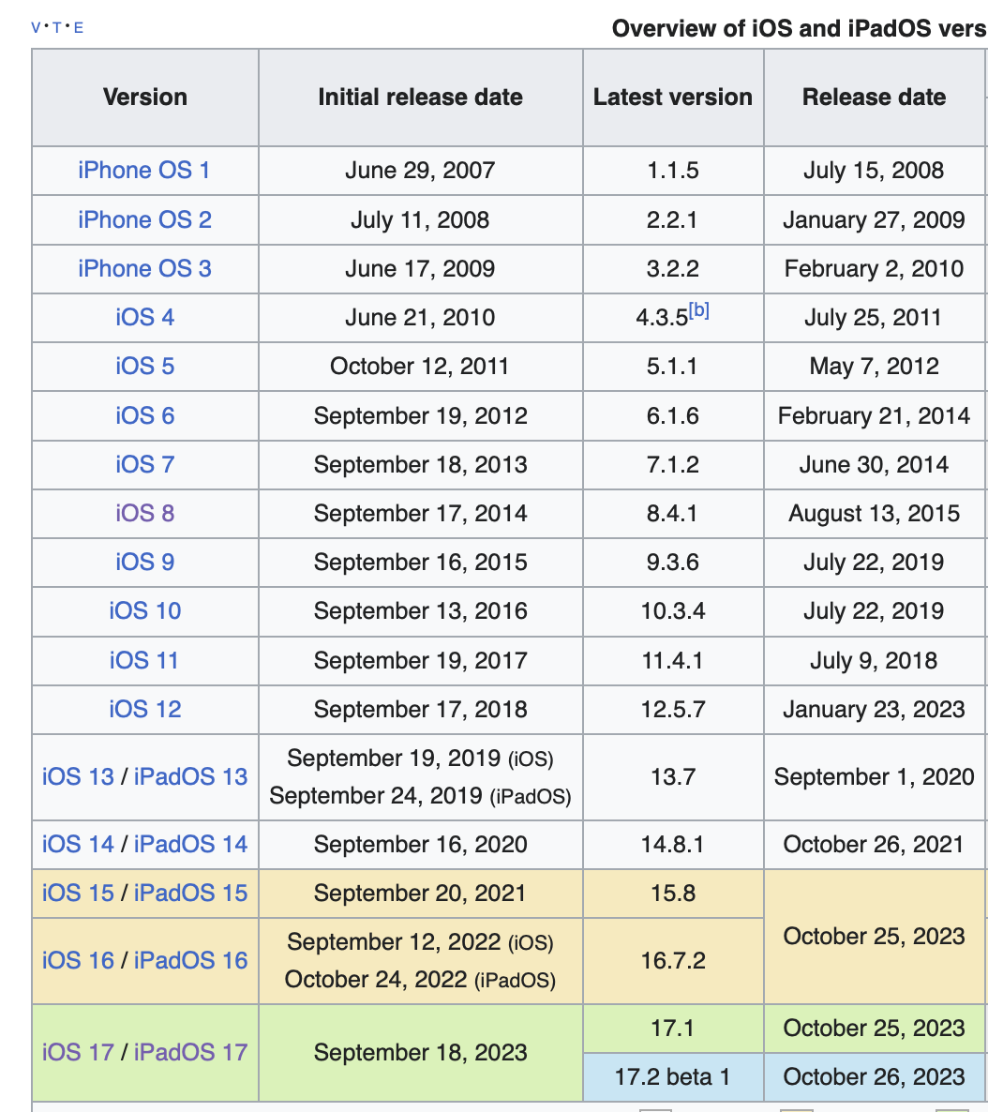Screen dimensions: 988x1112
Task: Open the iOS 11 link
Action: pyautogui.click(x=144, y=661)
